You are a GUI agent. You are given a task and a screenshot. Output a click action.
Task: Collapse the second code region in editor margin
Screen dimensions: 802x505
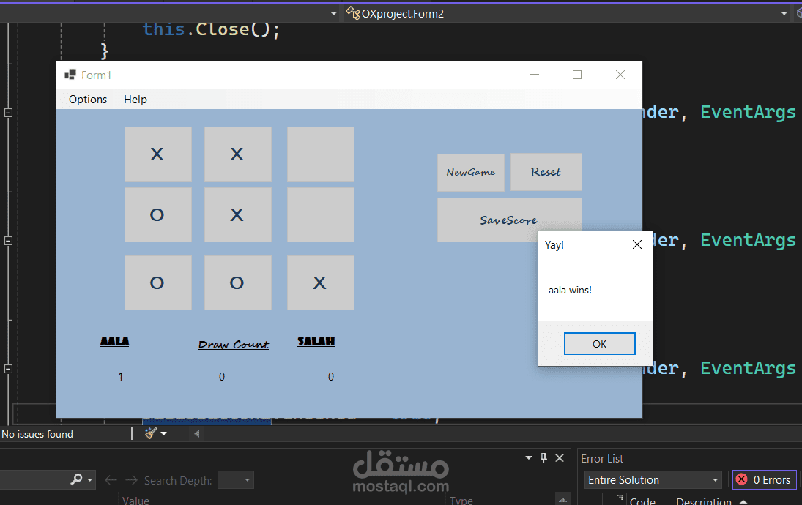(8, 241)
